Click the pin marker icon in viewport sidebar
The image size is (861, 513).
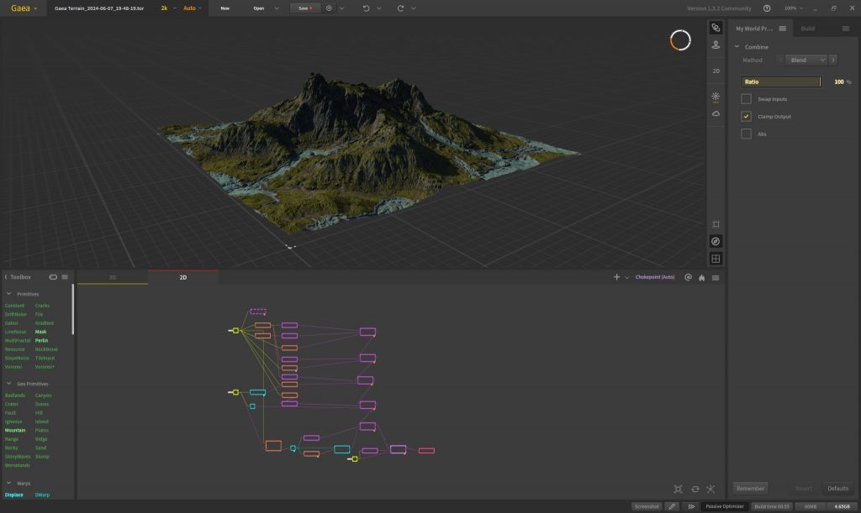(716, 45)
